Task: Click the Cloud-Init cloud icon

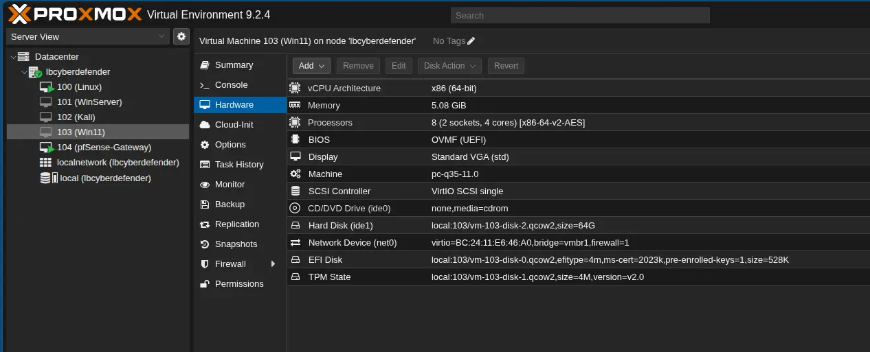Action: coord(204,125)
